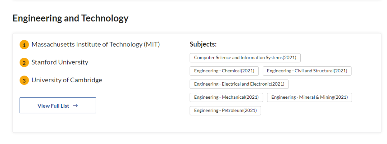
Task: Click empty space below View Full List button
Action: pyautogui.click(x=57, y=123)
